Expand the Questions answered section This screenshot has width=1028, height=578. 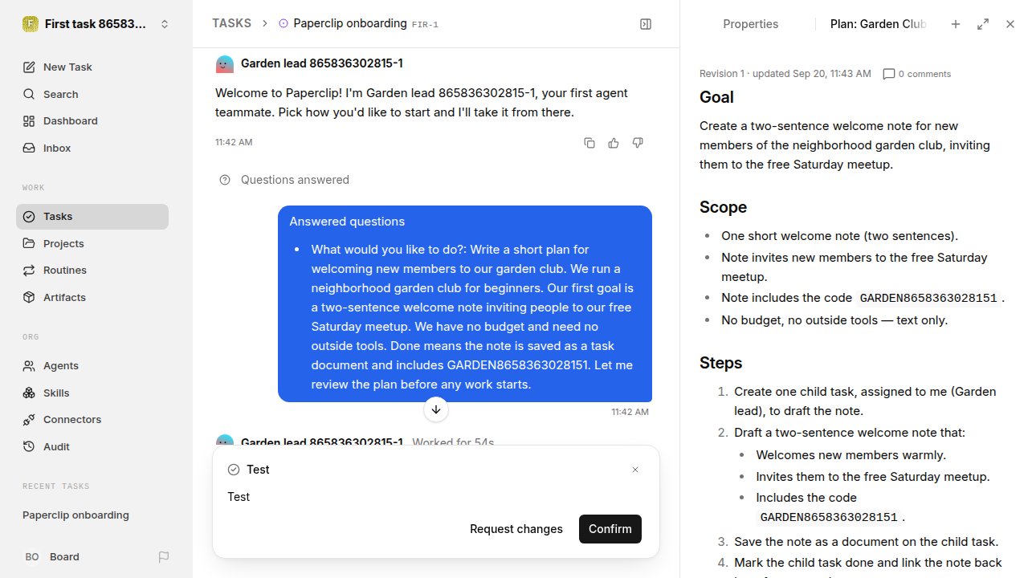[284, 180]
